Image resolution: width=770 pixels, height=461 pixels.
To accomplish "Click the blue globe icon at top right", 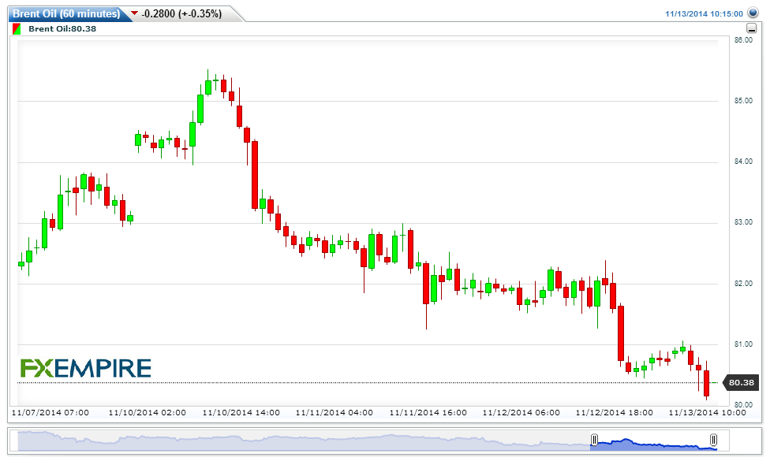I will 753,13.
